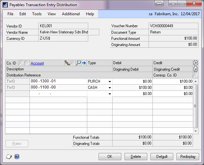Click the Functional Totals credit $100.00

coord(173,137)
